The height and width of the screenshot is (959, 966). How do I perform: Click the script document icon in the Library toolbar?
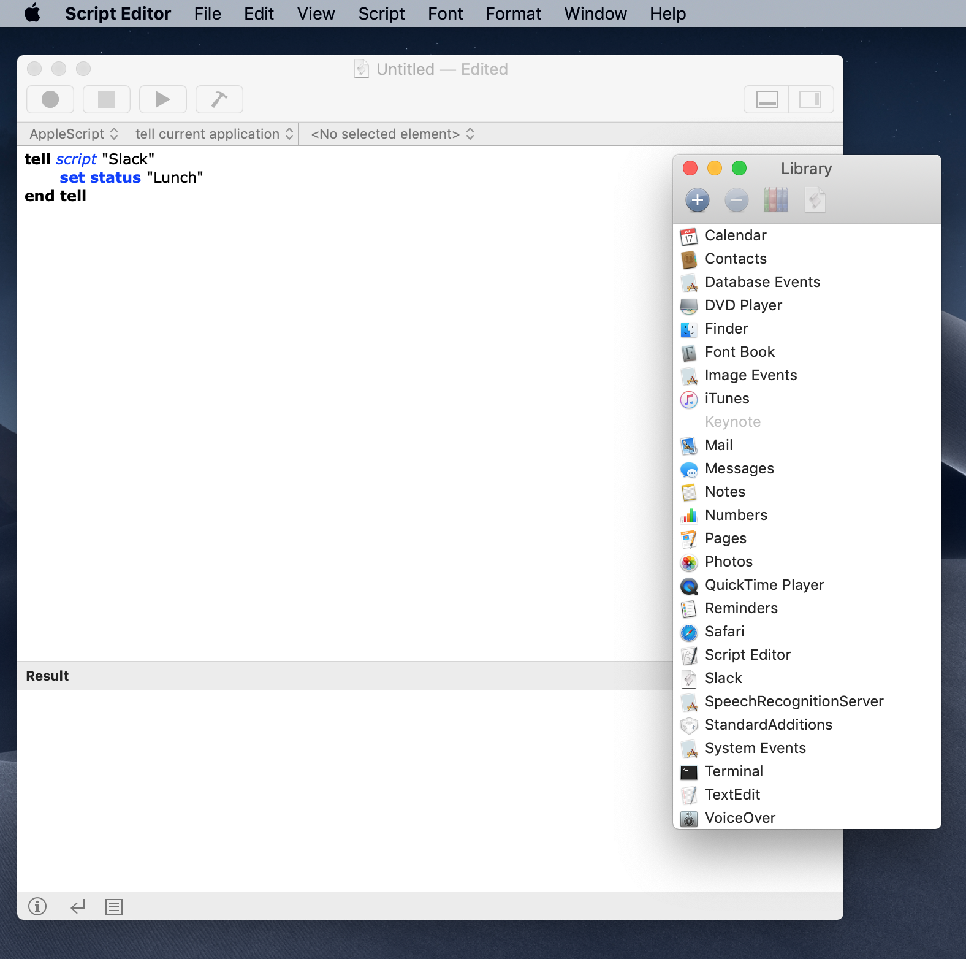(815, 200)
